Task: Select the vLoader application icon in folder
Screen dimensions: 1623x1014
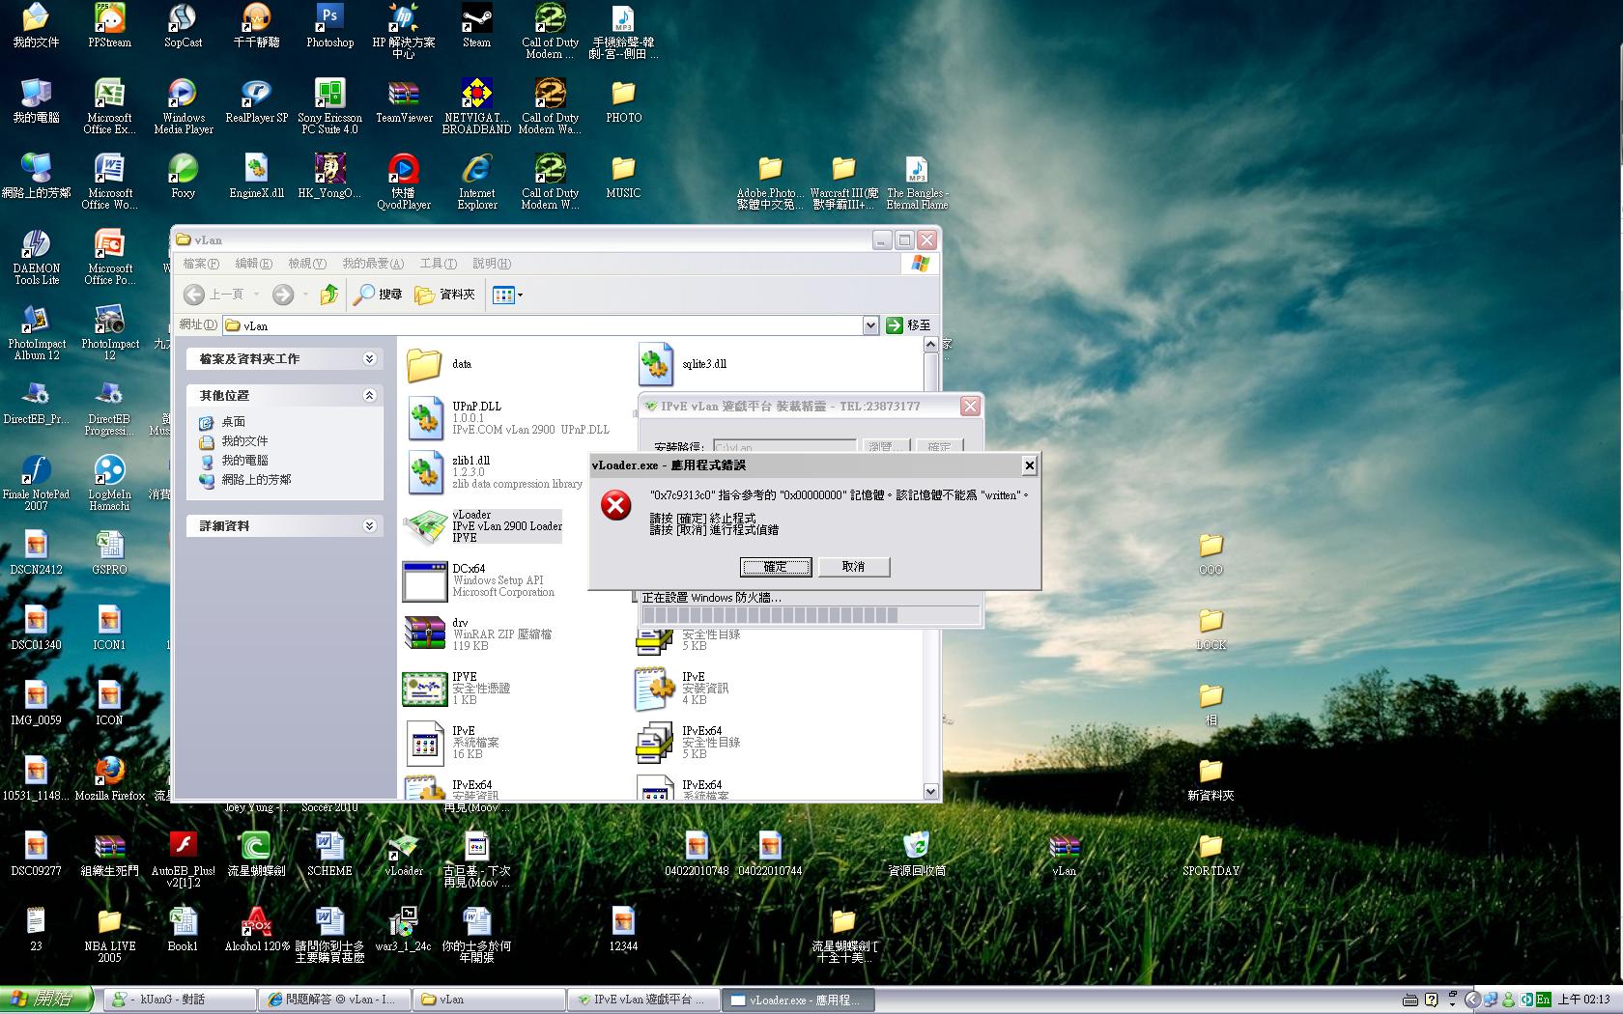Action: click(x=424, y=526)
